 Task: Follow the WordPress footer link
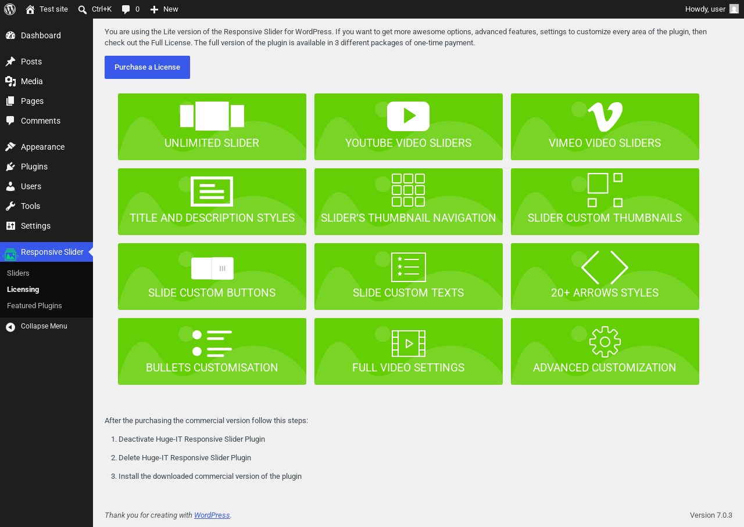212,515
